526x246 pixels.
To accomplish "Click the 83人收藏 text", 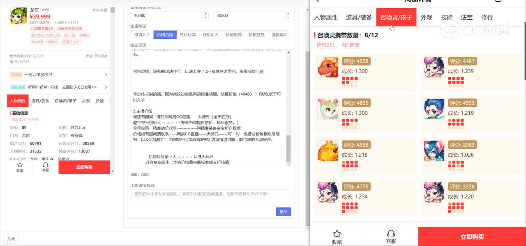I will tap(100, 9).
